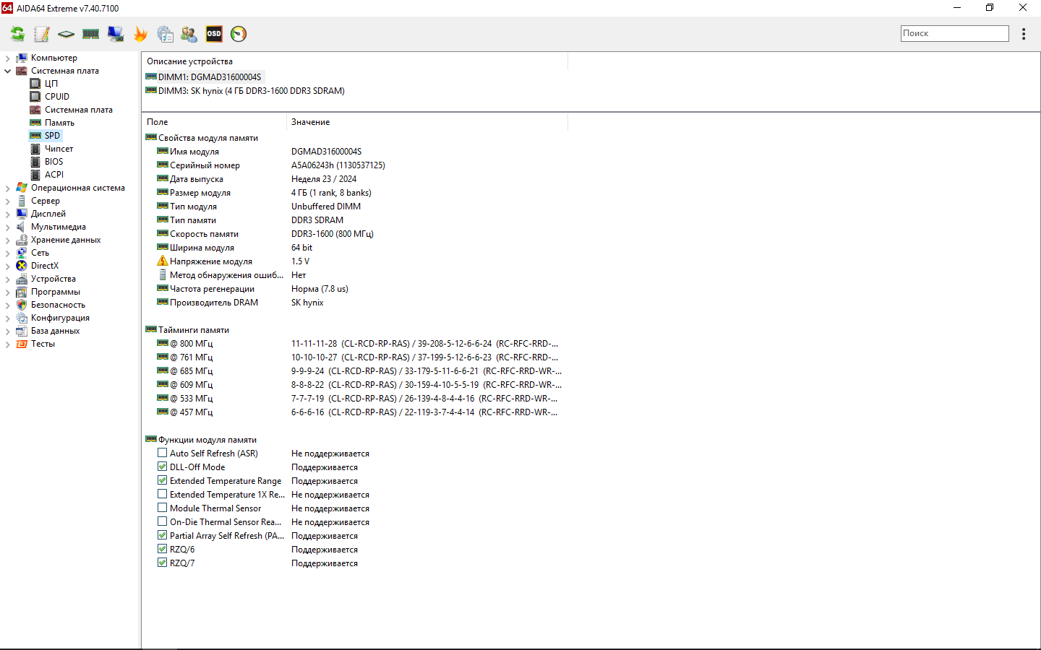Click the Память memory icon in tree

(x=35, y=123)
